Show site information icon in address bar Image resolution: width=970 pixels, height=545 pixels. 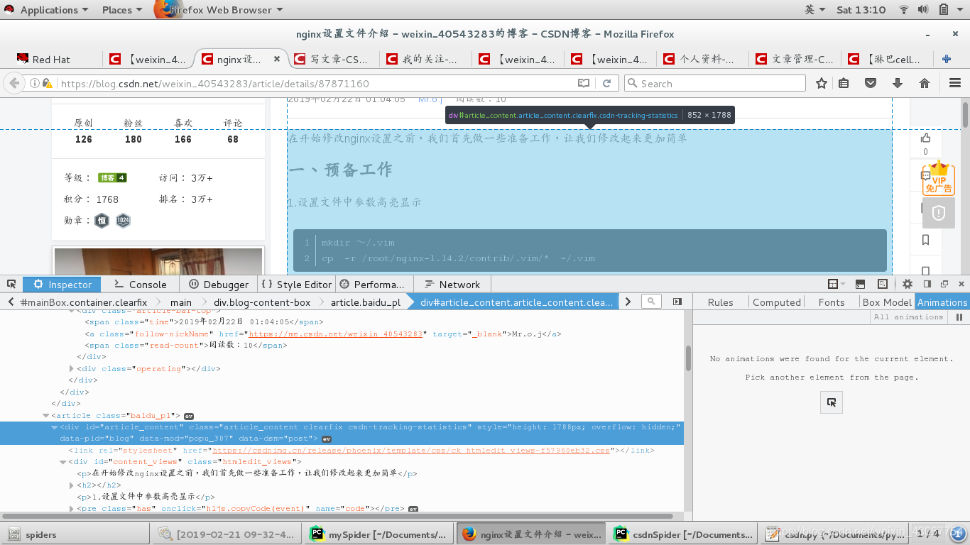tap(35, 83)
